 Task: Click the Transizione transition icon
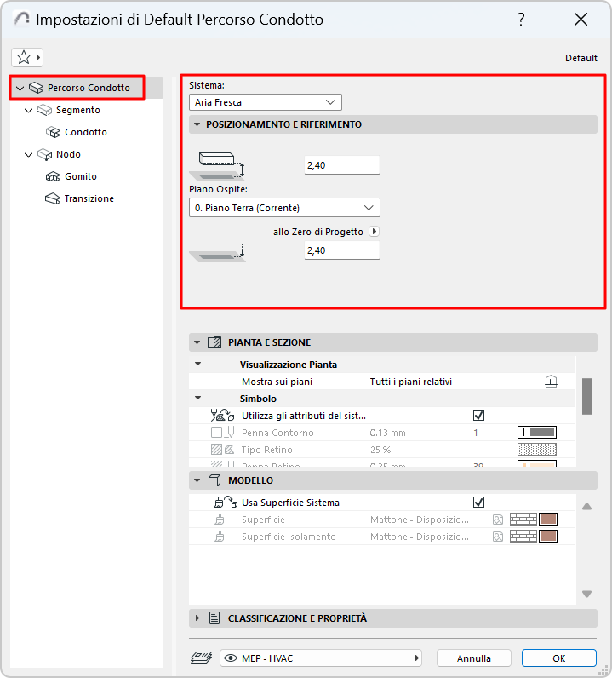53,198
